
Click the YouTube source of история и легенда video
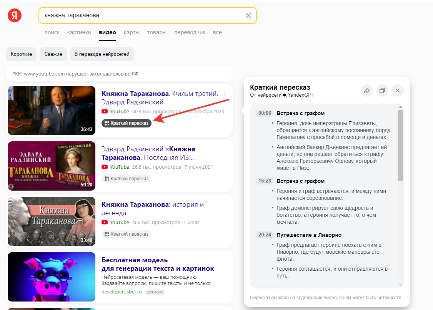115,222
